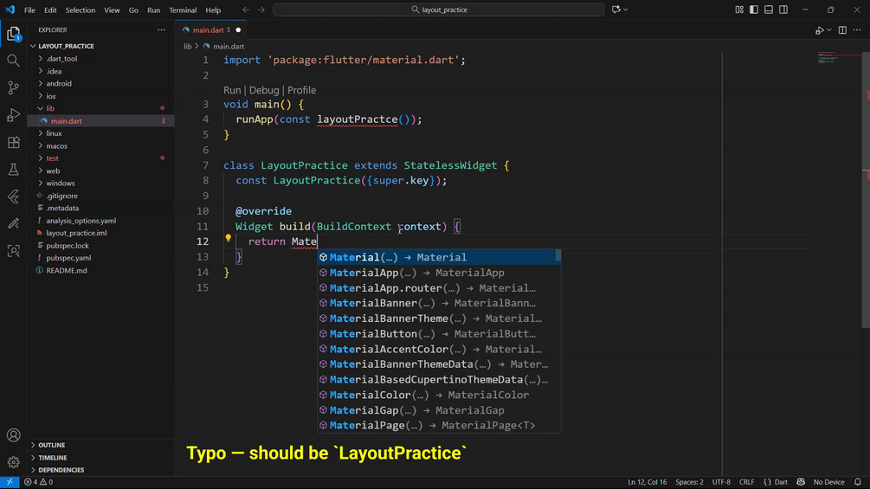Open Run dropdown arrow in editor title
This screenshot has height=489, width=870.
[x=829, y=30]
